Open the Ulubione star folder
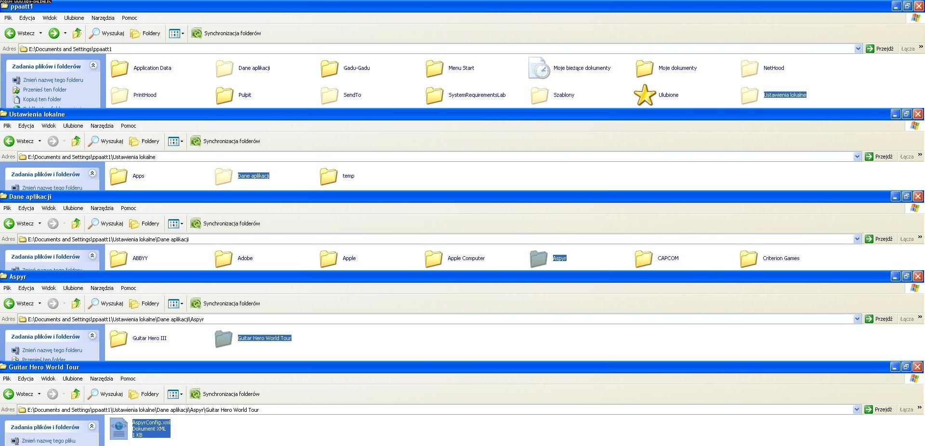925x446 pixels. pyautogui.click(x=657, y=95)
